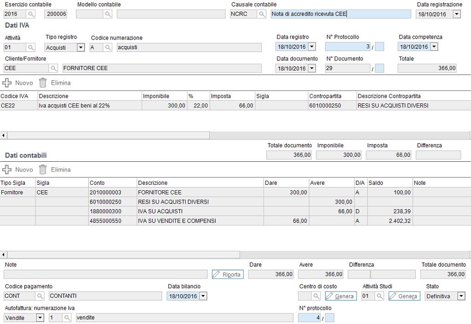Click the Conto column header
The image size is (471, 324).
tap(113, 183)
